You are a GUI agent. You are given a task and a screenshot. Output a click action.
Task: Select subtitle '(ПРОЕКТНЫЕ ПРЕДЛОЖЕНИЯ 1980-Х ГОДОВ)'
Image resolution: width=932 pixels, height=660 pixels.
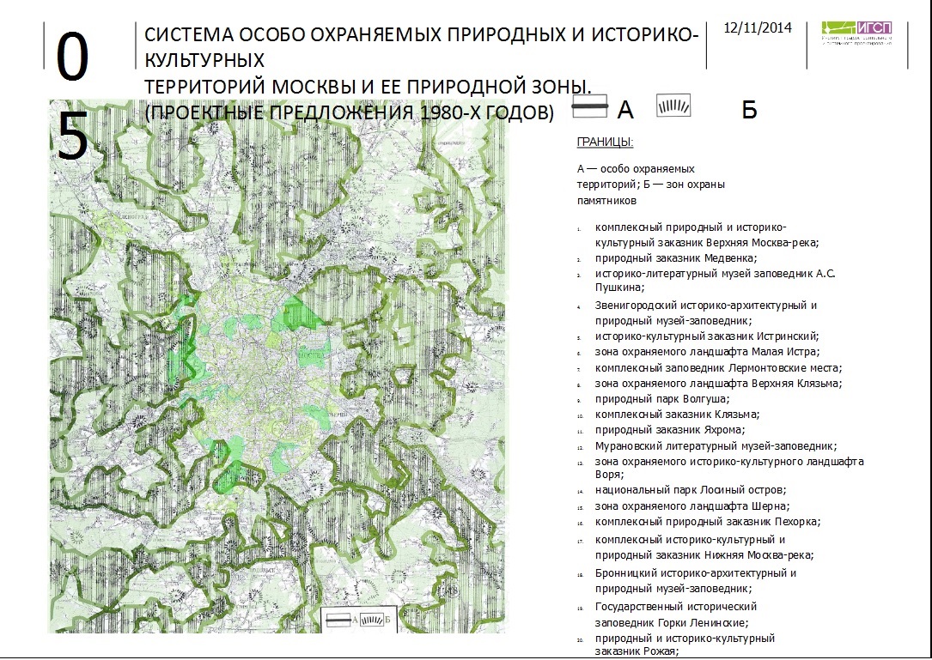click(350, 112)
